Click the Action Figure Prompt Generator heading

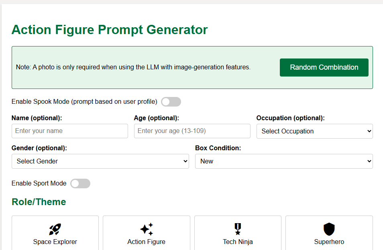point(110,30)
